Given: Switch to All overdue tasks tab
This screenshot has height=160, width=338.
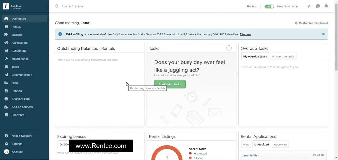Looking at the screenshot, I should pos(283,56).
